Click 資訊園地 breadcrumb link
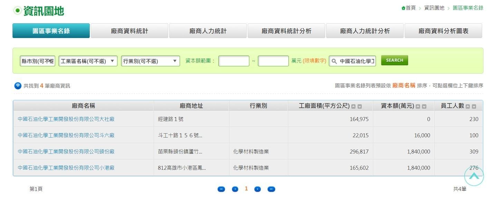The height and width of the screenshot is (197, 489). [x=434, y=8]
